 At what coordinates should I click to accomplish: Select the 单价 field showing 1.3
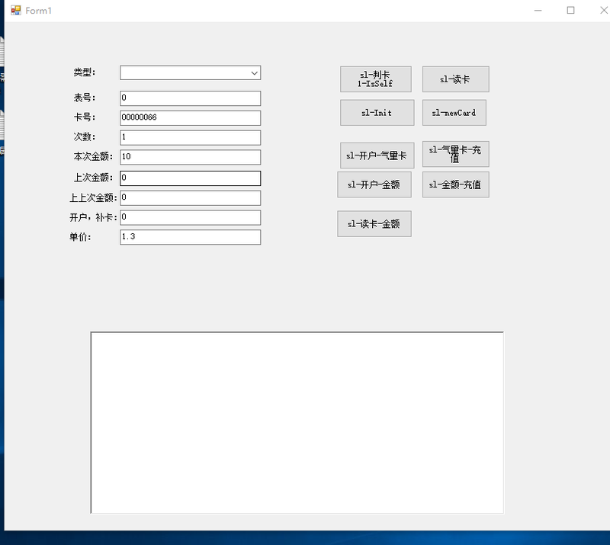pyautogui.click(x=190, y=237)
